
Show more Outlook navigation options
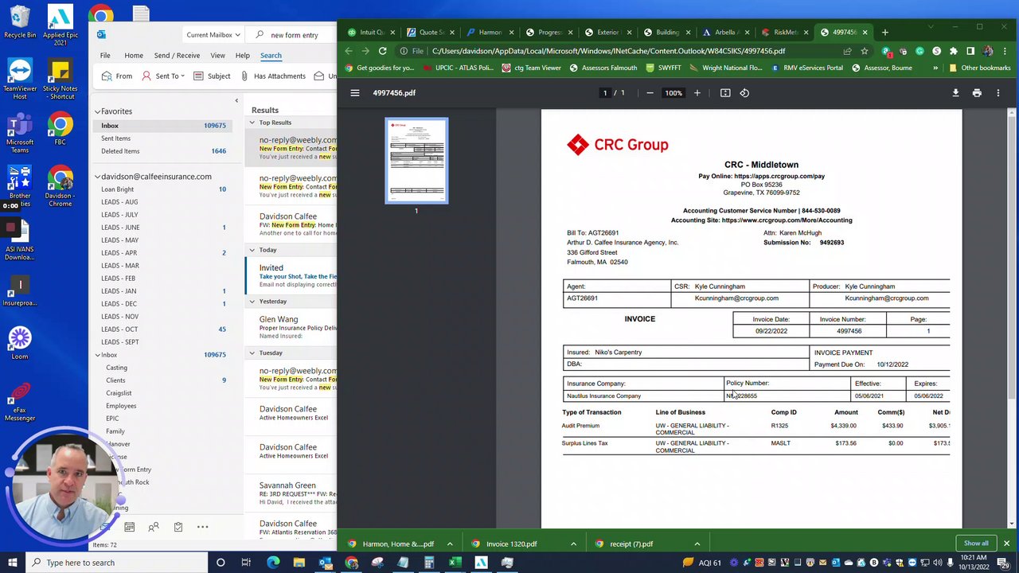203,527
